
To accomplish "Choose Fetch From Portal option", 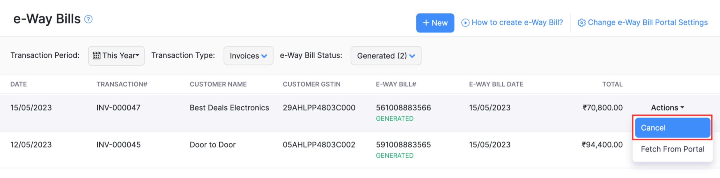I will point(672,149).
